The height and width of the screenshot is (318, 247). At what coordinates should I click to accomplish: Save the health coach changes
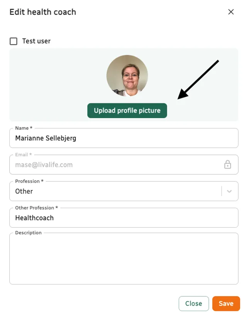point(226,304)
